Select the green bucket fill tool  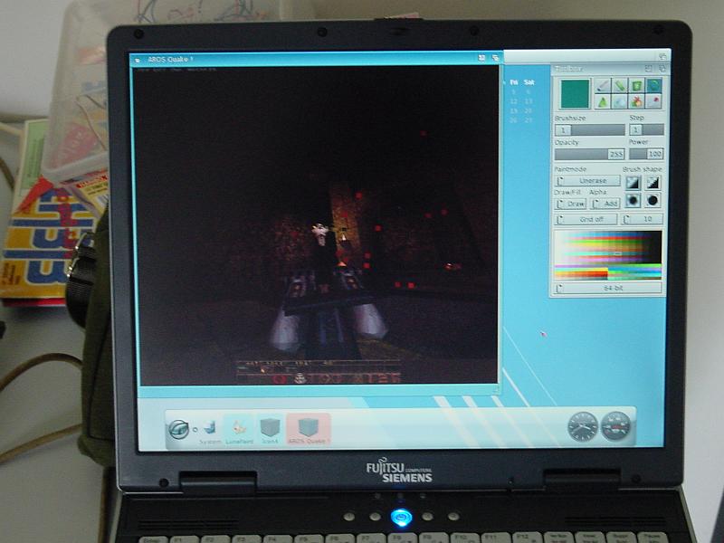[636, 86]
